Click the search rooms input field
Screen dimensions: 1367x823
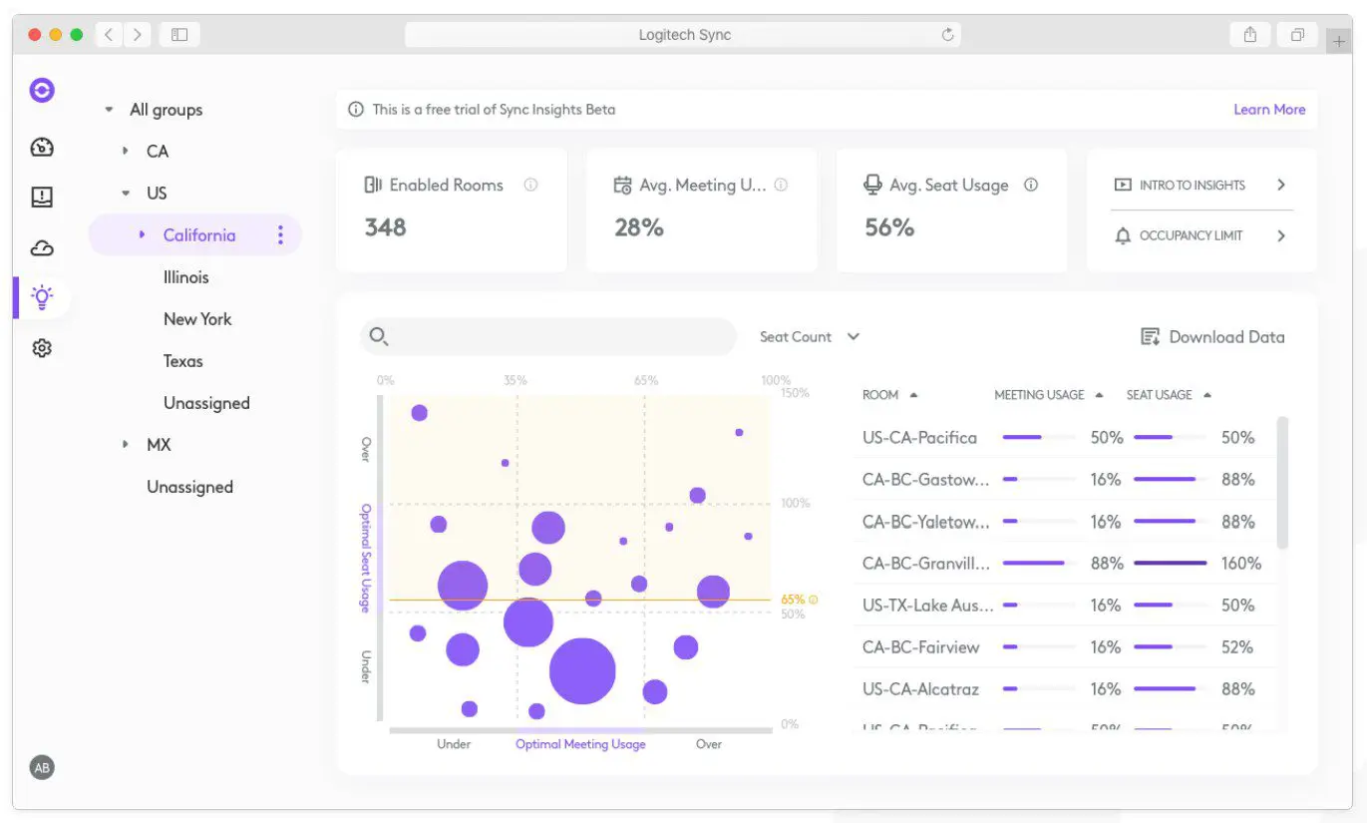click(548, 337)
